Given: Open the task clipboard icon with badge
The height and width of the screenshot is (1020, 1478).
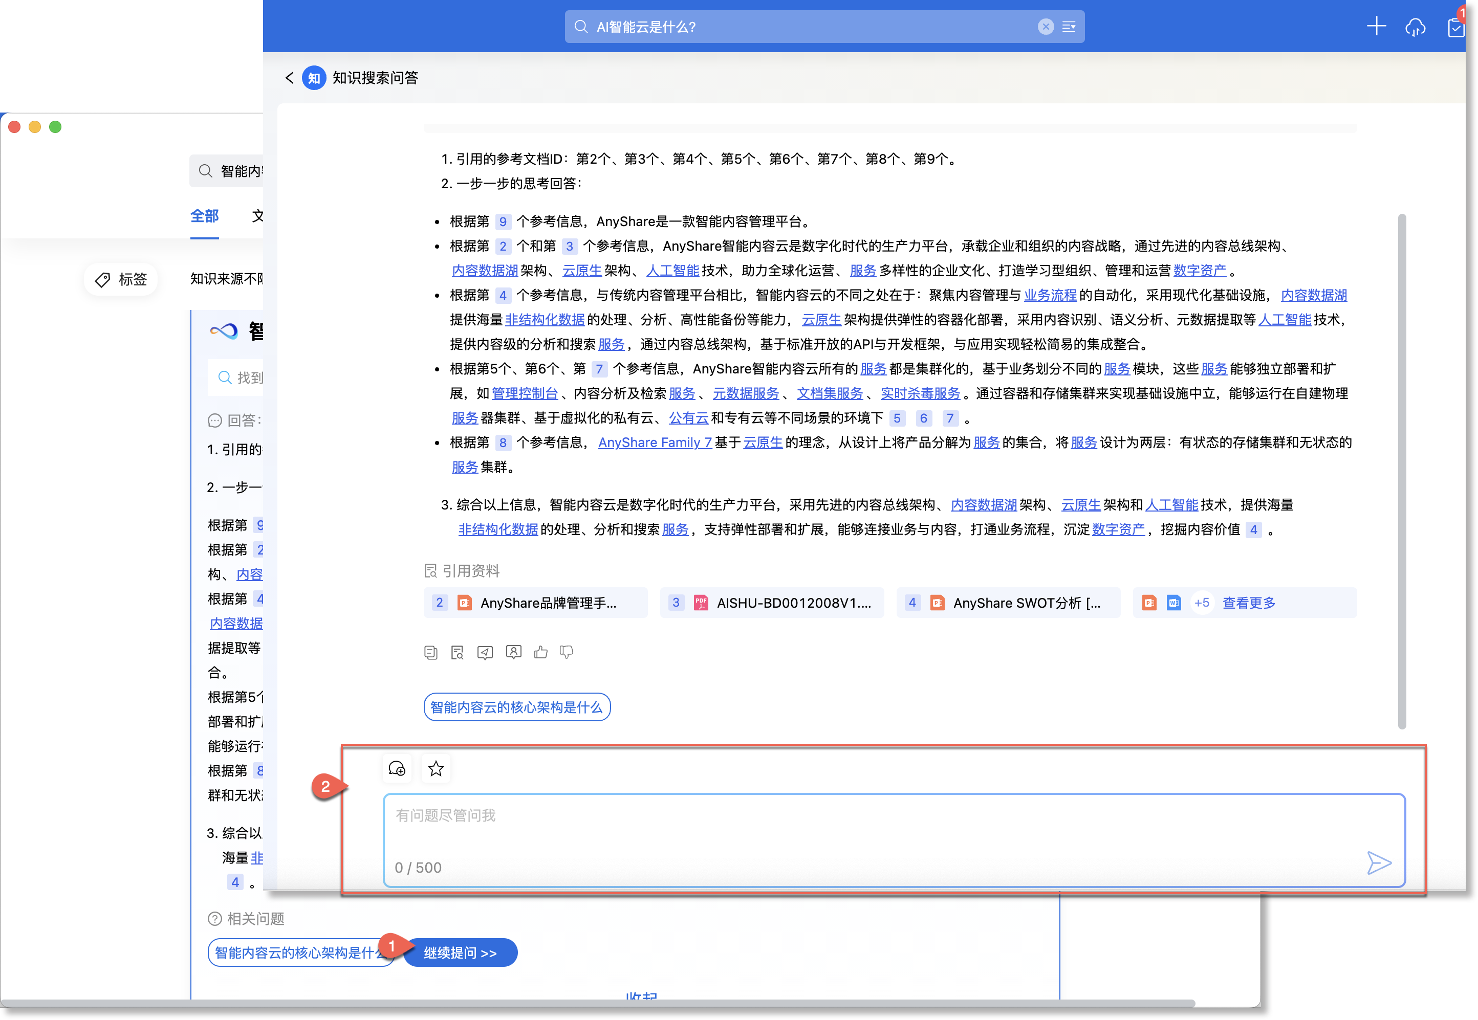Looking at the screenshot, I should [x=1455, y=27].
